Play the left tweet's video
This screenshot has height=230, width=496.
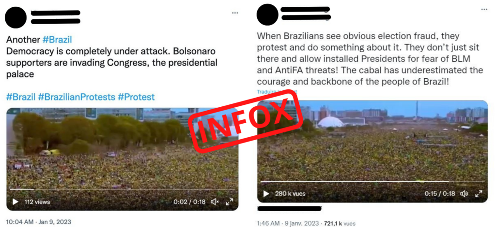[15, 201]
